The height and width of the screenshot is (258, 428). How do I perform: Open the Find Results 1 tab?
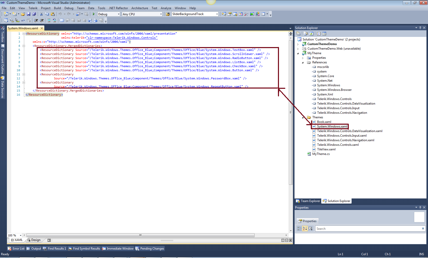pyautogui.click(x=55, y=249)
